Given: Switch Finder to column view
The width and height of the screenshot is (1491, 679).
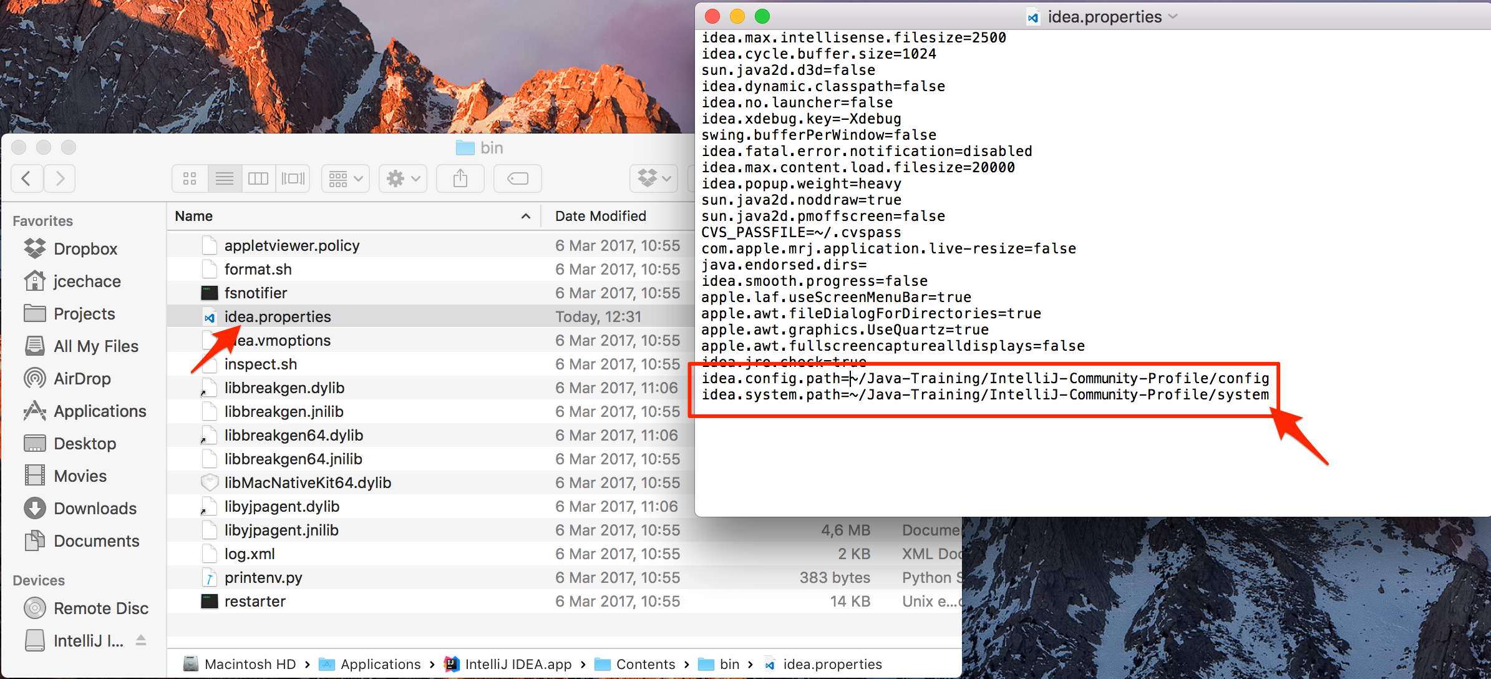Looking at the screenshot, I should tap(258, 179).
